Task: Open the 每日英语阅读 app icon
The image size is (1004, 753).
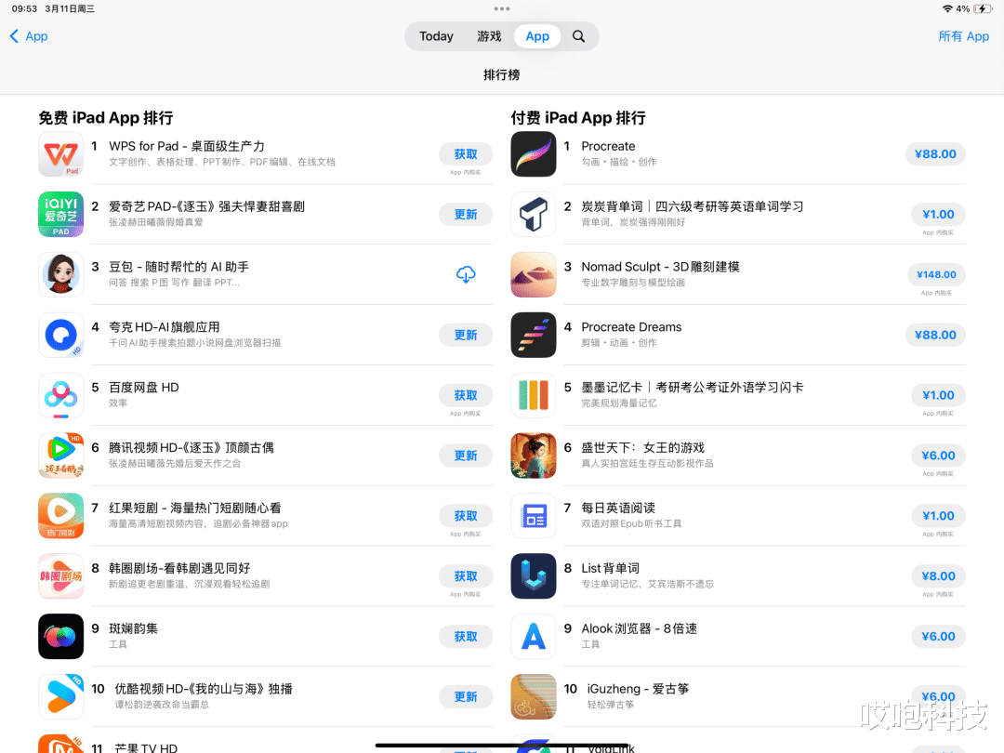Action: (534, 515)
